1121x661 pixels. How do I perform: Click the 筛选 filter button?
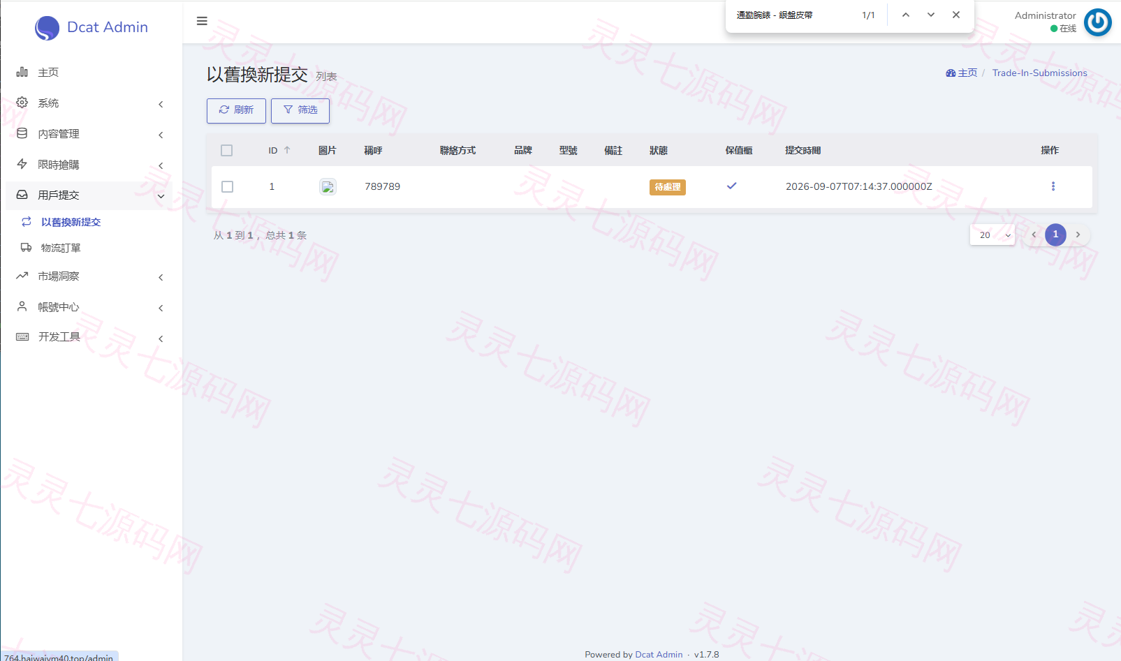(300, 110)
